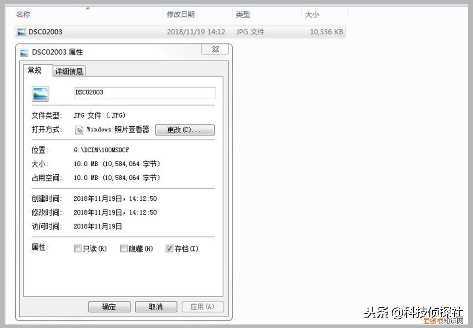Switch to the 详细信息 tab
Screen dimensions: 473x328
(69, 71)
